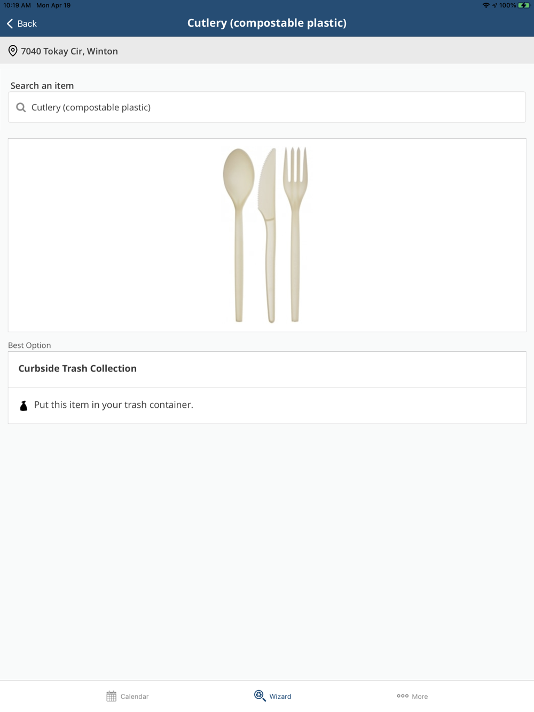Switch to the Wizard tab label

point(280,697)
